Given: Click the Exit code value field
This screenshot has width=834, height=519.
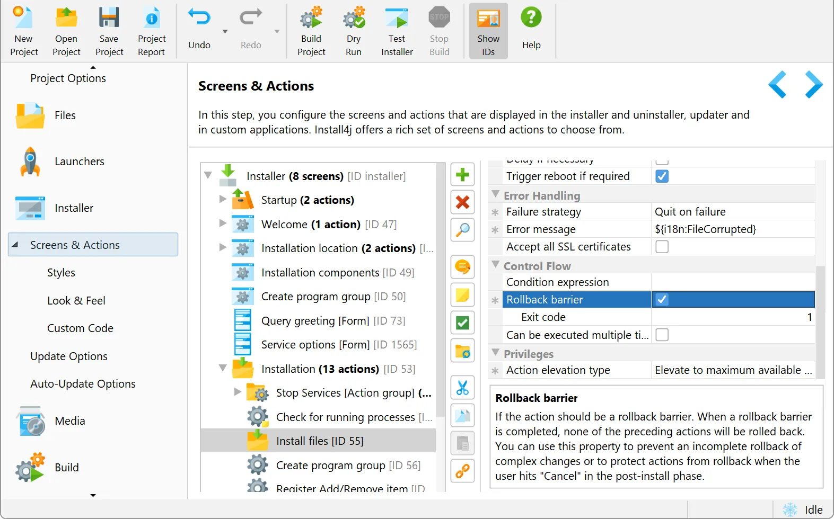Looking at the screenshot, I should point(733,317).
